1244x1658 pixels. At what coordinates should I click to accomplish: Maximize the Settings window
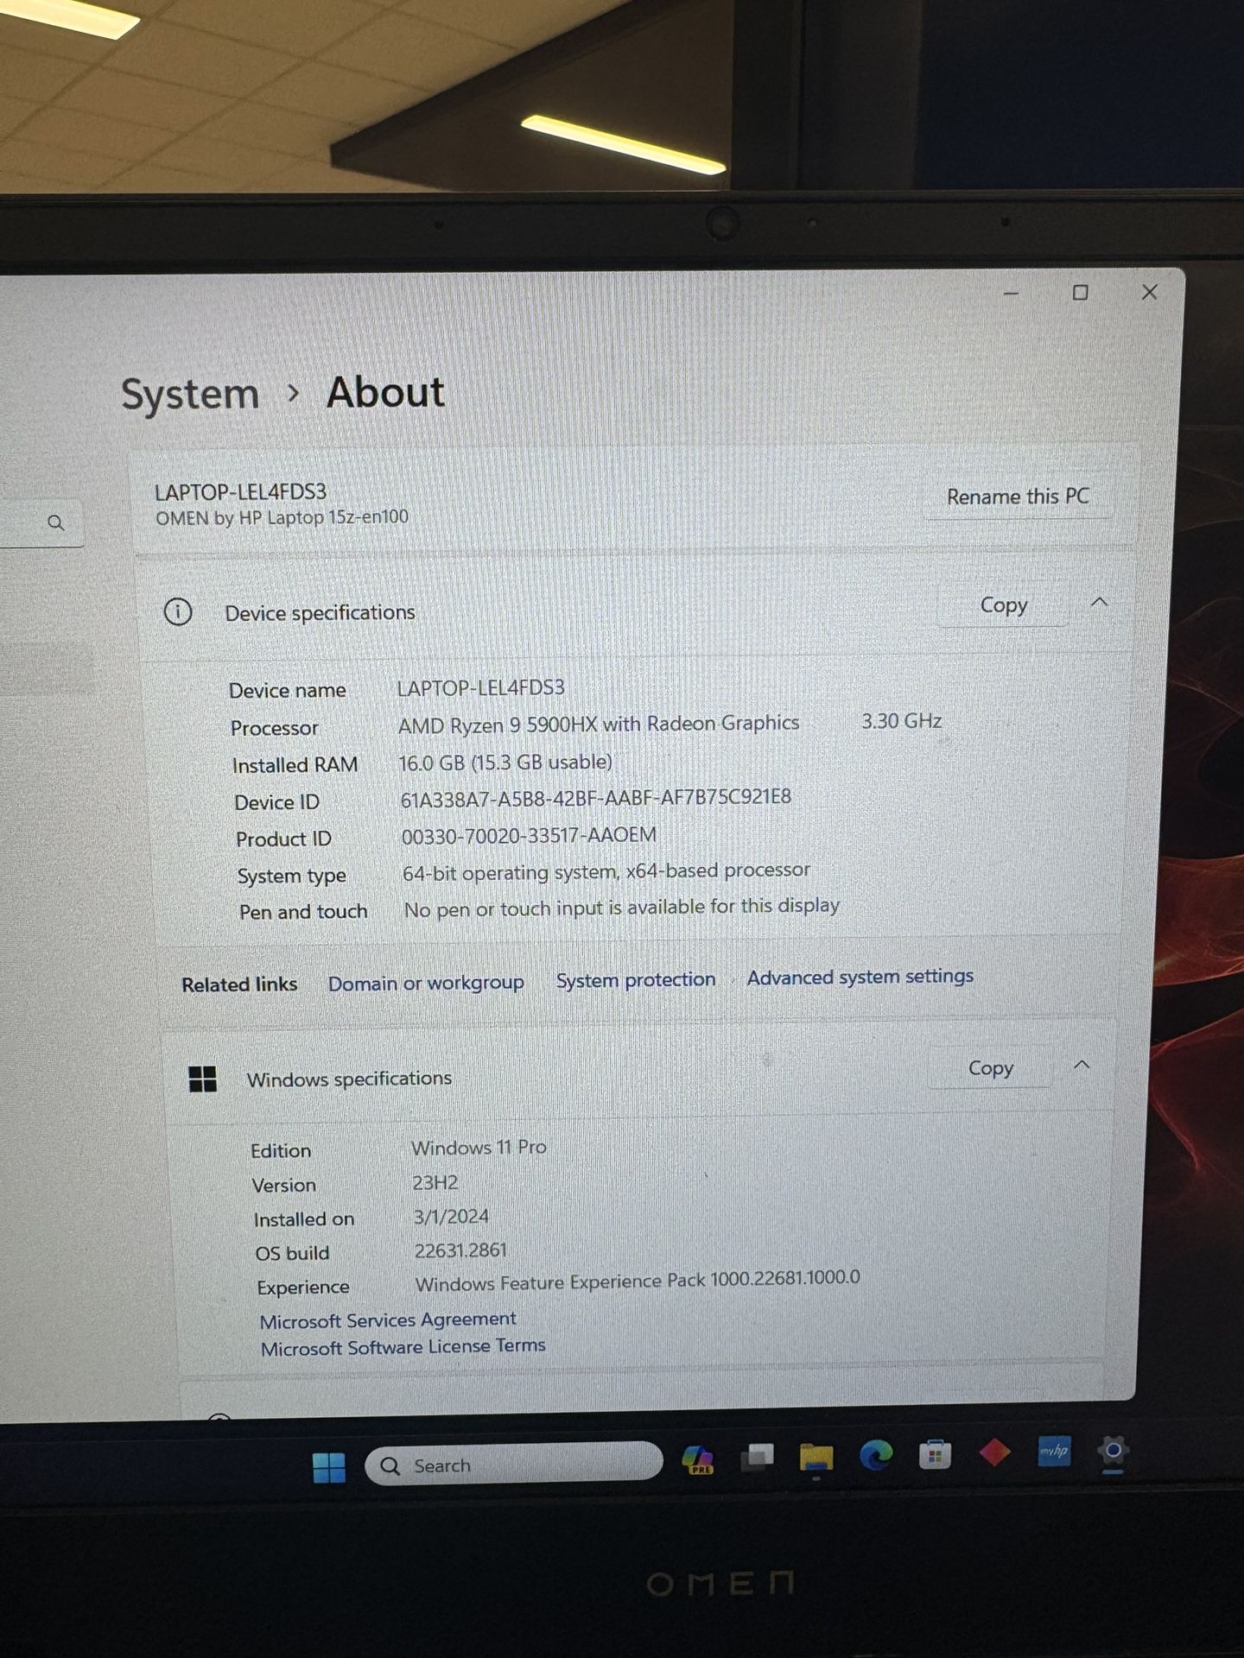tap(1080, 293)
